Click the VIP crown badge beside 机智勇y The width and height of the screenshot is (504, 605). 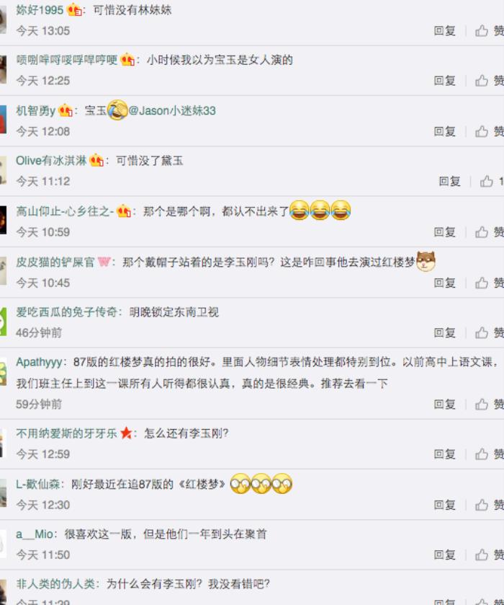click(x=66, y=111)
